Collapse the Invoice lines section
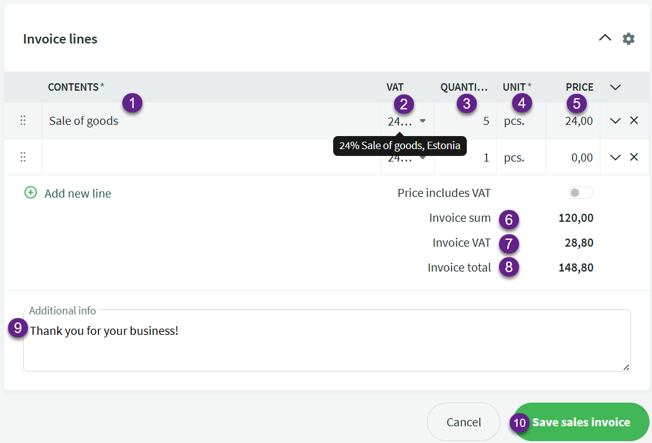 [x=605, y=39]
